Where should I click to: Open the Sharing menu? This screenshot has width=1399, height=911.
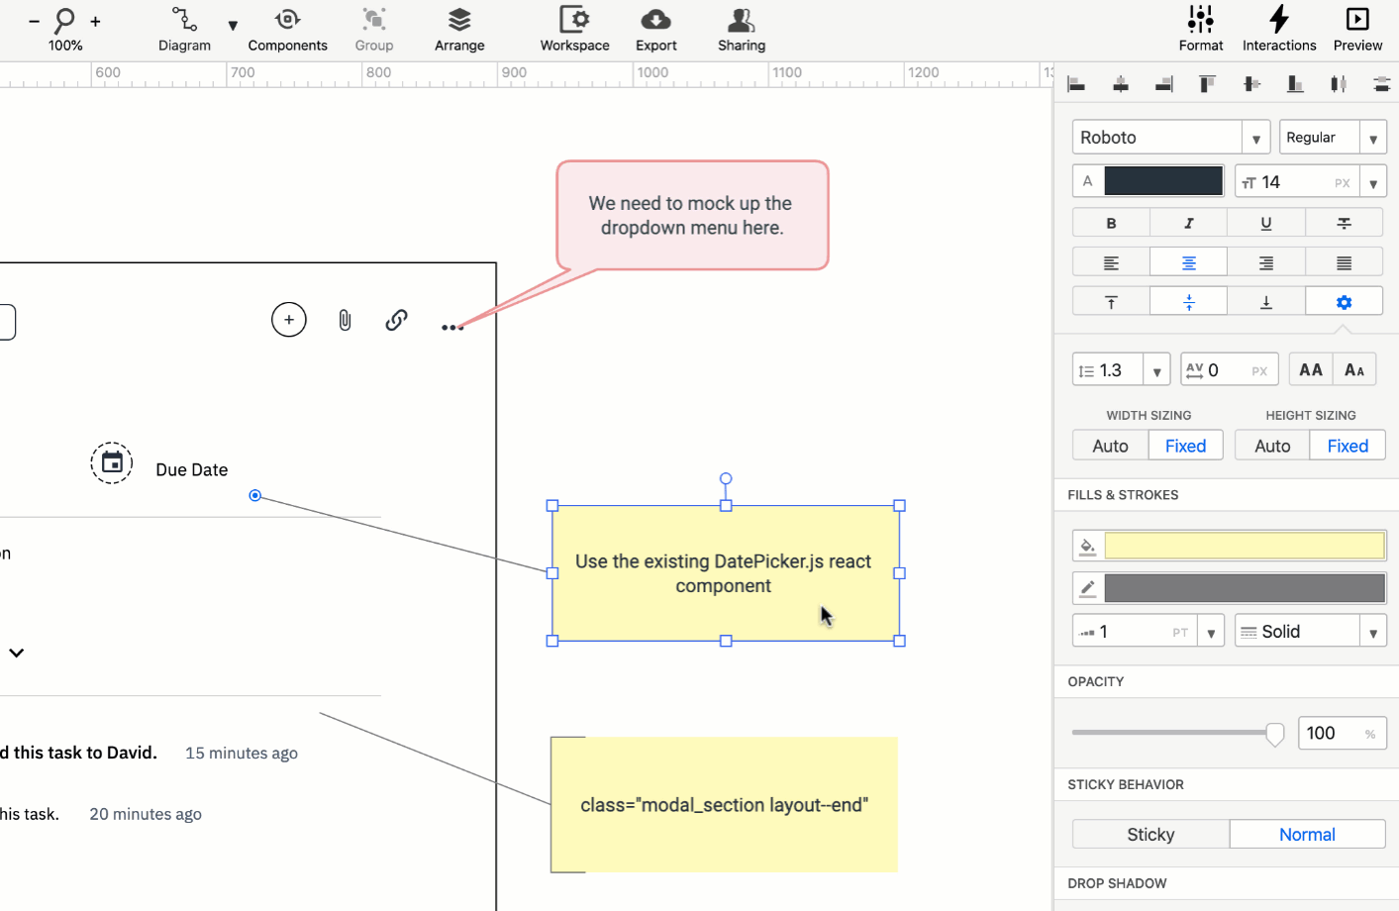[741, 30]
